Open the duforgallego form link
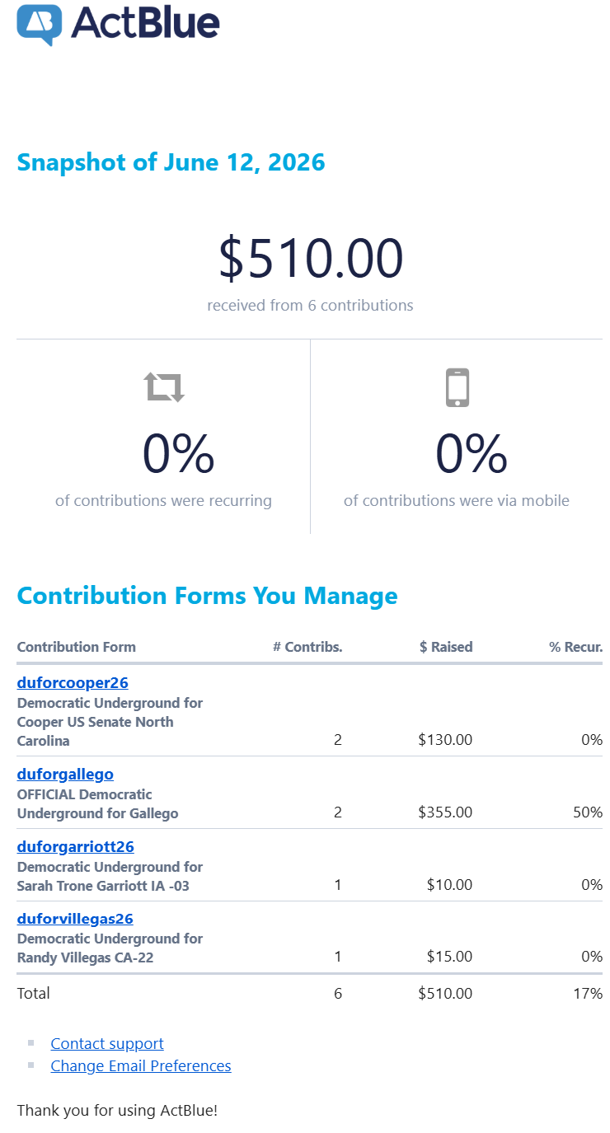 point(65,775)
